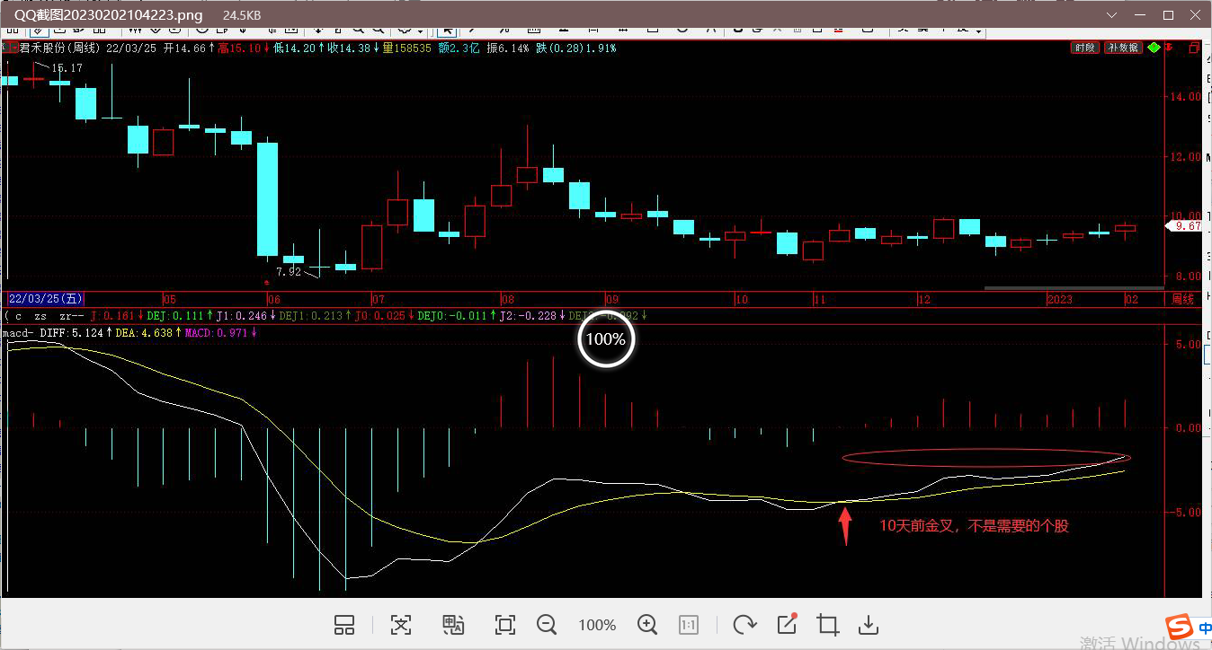Click the 11 month label on time axis
This screenshot has height=650, width=1212.
818,299
